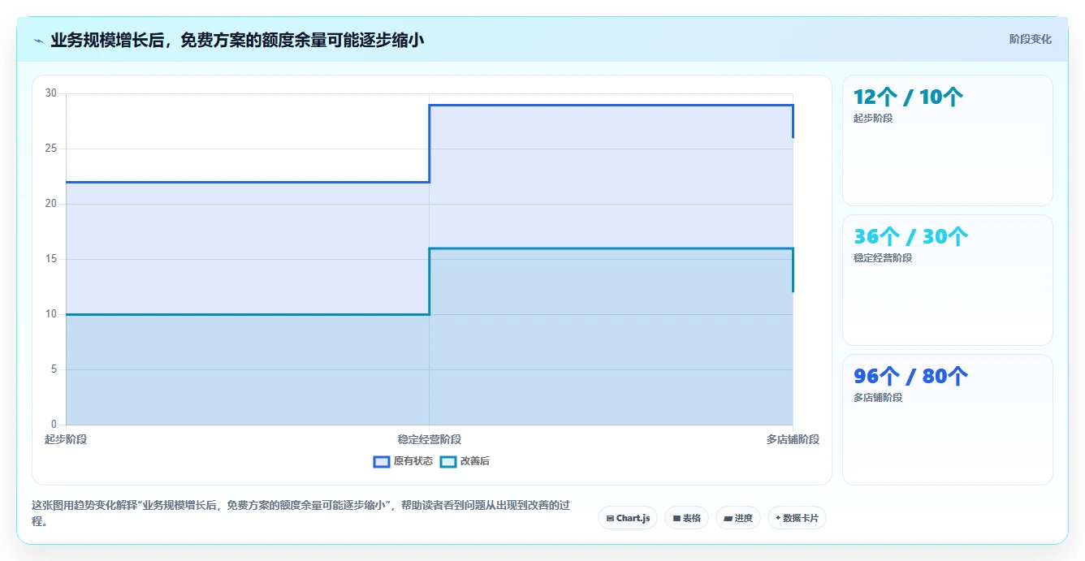Click the 阶段变化 label in header
The width and height of the screenshot is (1085, 561).
click(x=1030, y=39)
